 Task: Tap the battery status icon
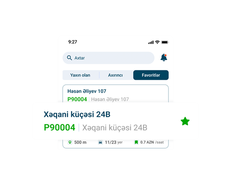[165, 42]
